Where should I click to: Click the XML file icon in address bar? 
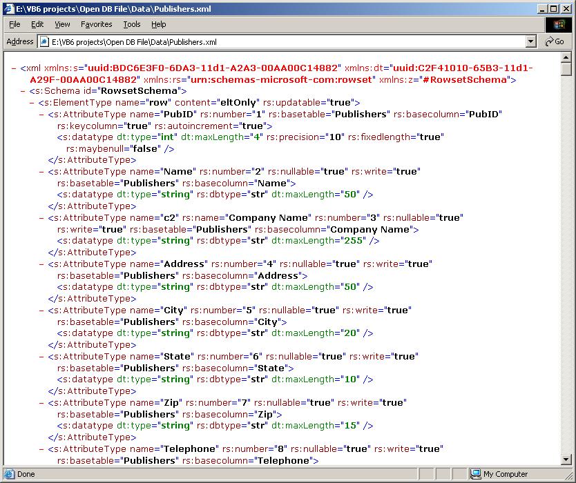coord(44,42)
